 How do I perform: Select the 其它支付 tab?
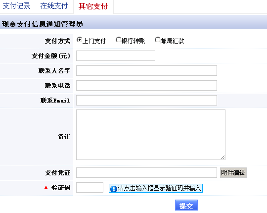point(93,6)
